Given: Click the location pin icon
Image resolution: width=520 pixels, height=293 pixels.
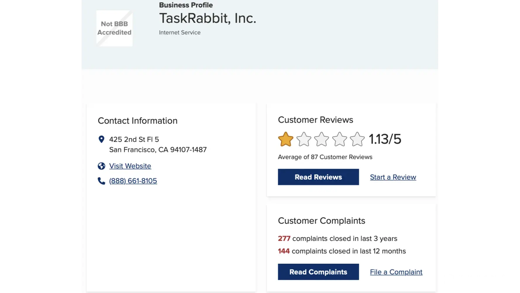Looking at the screenshot, I should 101,139.
